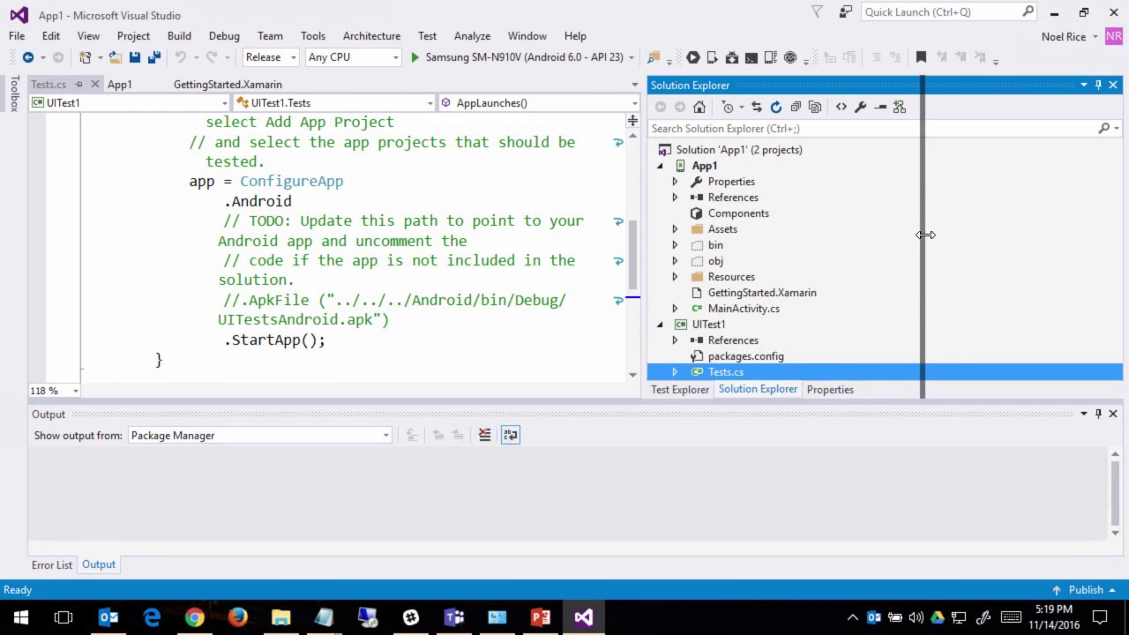Click the Publish button in status bar
1129x635 pixels.
(1086, 590)
